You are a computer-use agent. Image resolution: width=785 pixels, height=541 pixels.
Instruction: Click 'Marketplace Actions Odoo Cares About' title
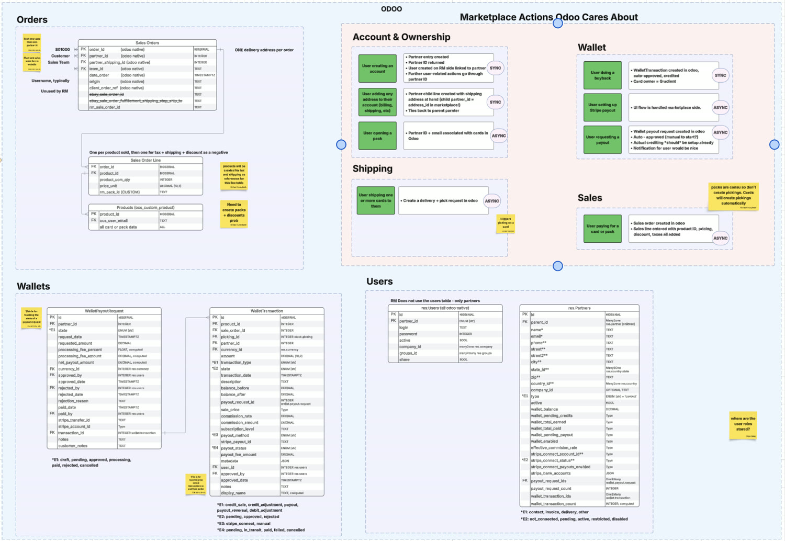[548, 17]
